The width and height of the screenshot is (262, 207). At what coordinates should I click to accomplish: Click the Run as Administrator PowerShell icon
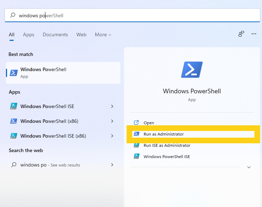(x=137, y=134)
